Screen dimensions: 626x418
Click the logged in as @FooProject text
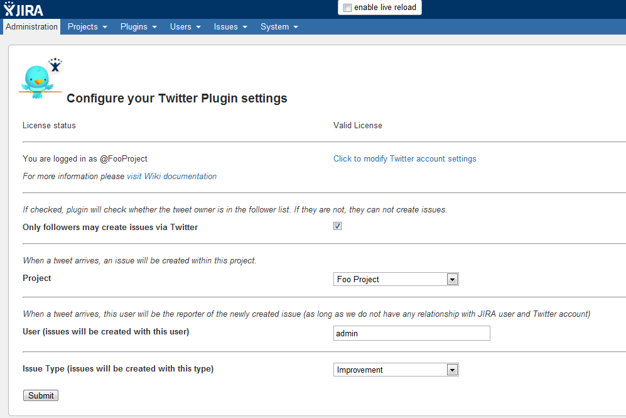tap(85, 158)
